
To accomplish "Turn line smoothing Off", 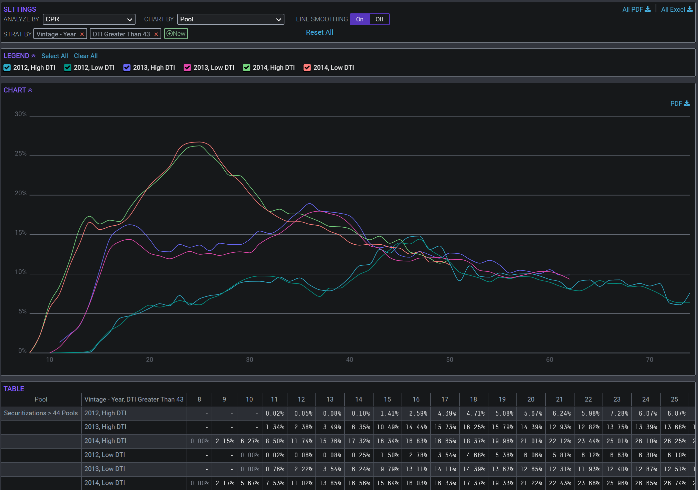I will (379, 19).
